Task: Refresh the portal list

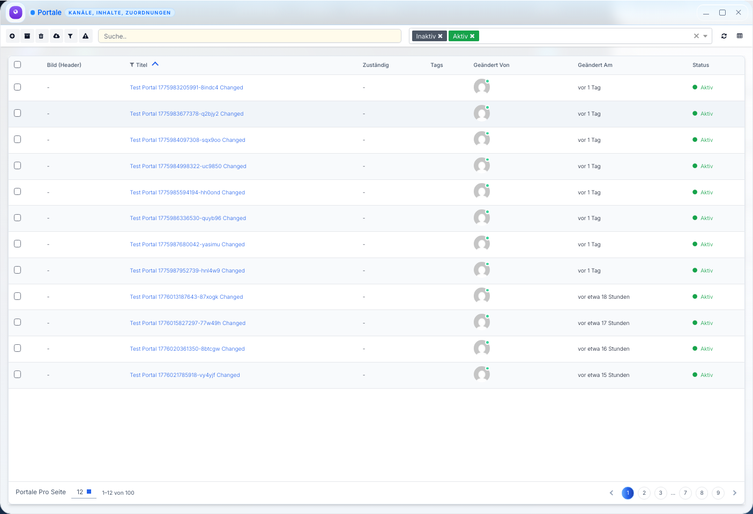Action: (x=724, y=36)
